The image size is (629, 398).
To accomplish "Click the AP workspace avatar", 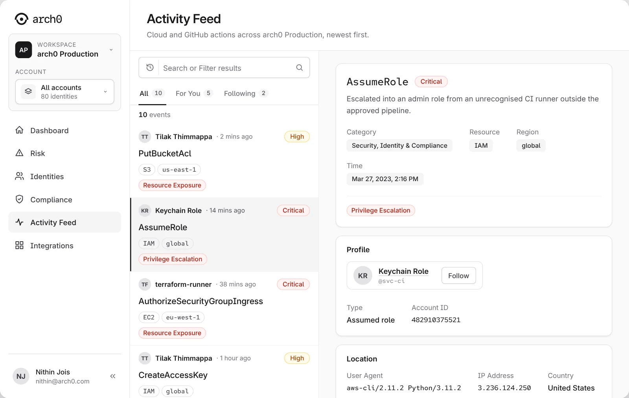I will 24,50.
